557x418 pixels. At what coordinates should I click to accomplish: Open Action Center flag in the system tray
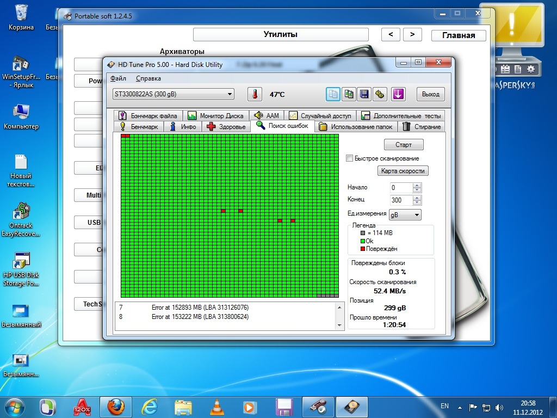[473, 407]
